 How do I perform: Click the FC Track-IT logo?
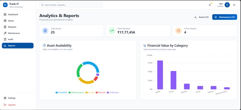tap(5, 5)
